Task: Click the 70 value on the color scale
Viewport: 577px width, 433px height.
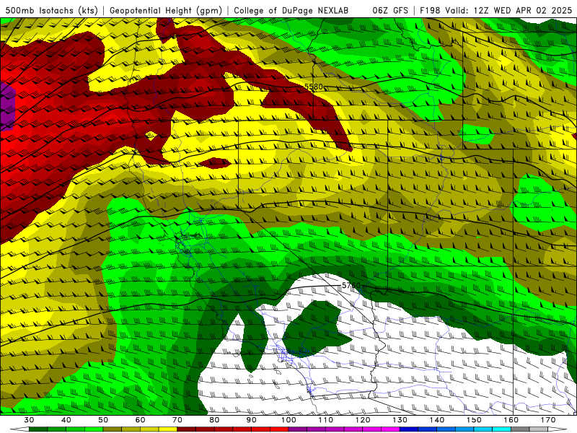Action: 177,420
